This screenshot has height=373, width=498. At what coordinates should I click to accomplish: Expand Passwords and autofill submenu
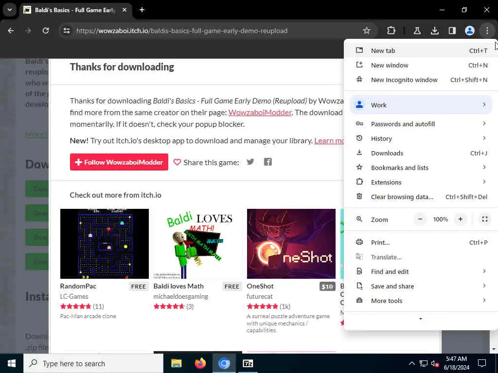click(x=421, y=124)
